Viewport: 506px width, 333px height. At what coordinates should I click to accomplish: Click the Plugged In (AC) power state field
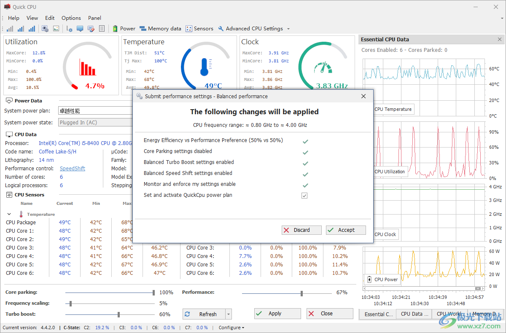pos(95,122)
